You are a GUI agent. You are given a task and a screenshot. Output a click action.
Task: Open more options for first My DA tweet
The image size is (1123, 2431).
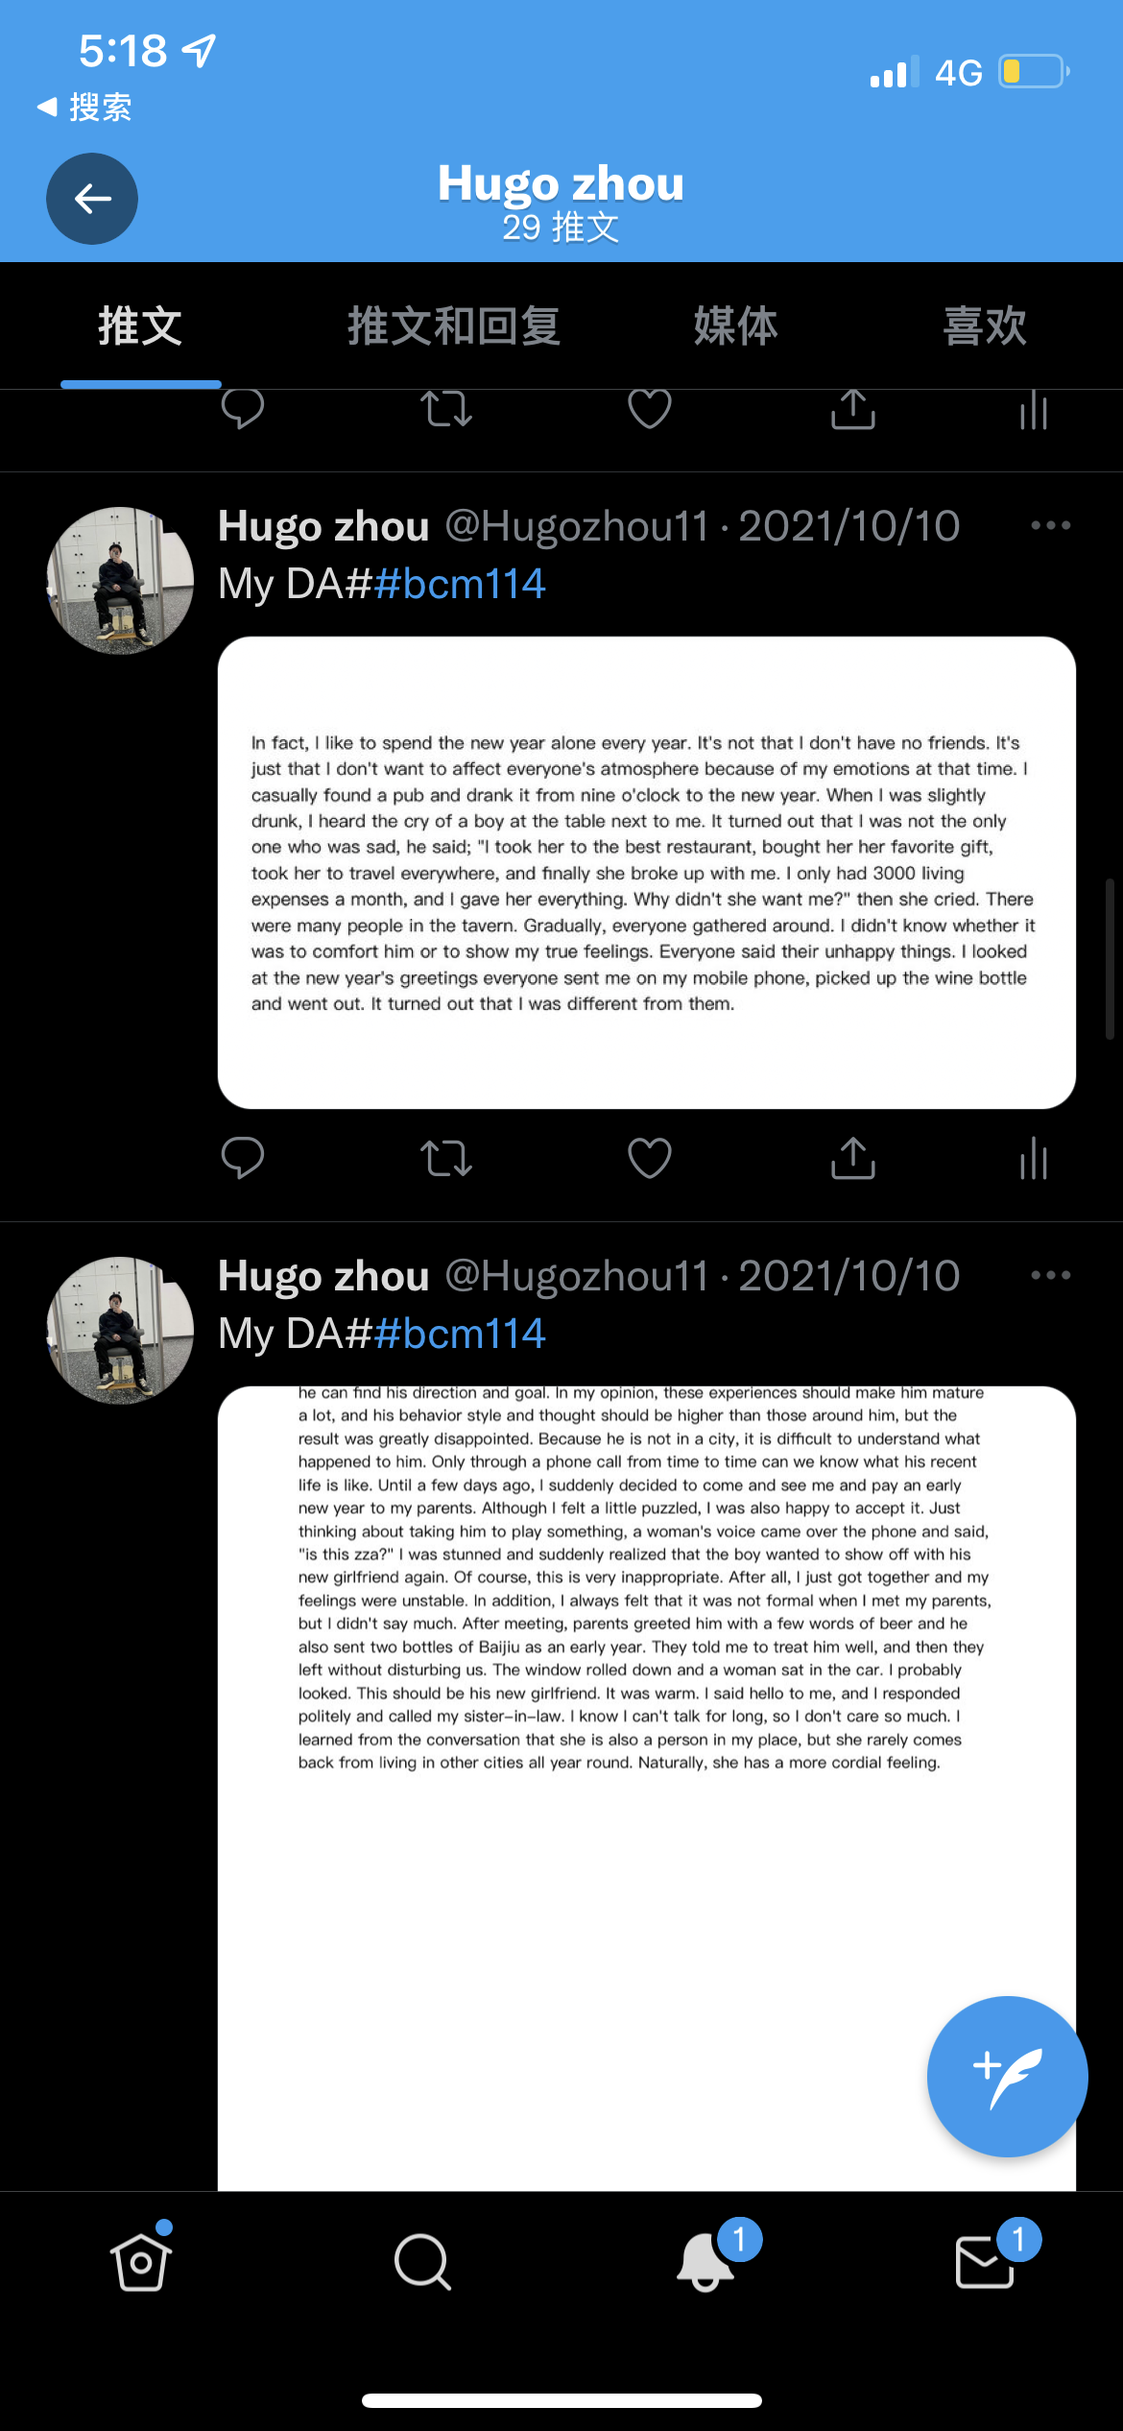pyautogui.click(x=1050, y=525)
